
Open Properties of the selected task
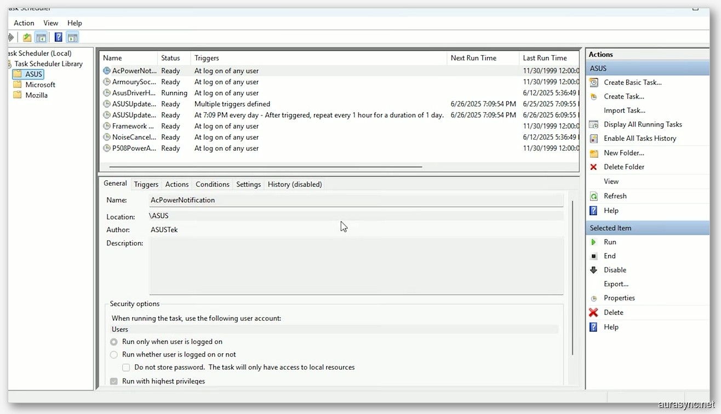point(620,298)
